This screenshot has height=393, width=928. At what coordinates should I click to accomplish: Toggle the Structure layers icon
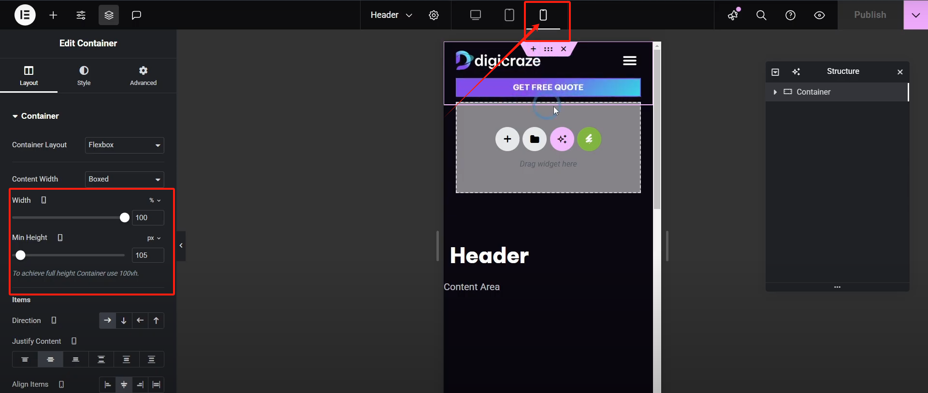pos(109,15)
